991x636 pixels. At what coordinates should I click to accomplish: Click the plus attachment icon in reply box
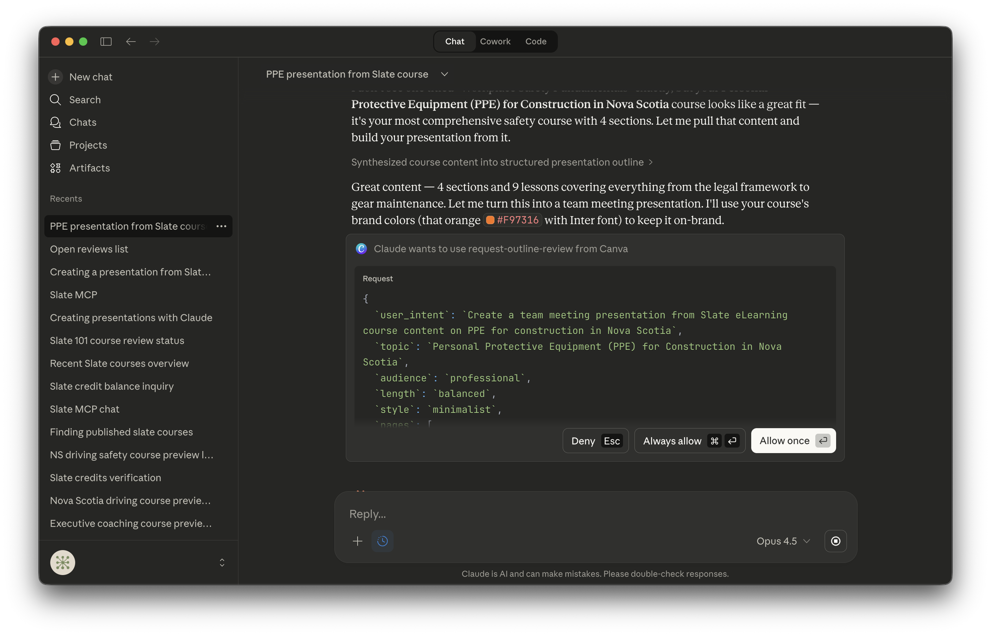[x=357, y=541]
